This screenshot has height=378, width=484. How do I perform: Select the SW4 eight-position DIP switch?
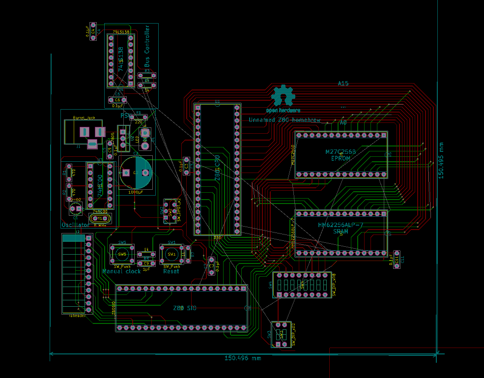click(x=302, y=285)
